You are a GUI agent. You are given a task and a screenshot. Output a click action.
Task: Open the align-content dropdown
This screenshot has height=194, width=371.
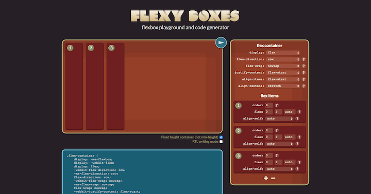[x=283, y=86]
